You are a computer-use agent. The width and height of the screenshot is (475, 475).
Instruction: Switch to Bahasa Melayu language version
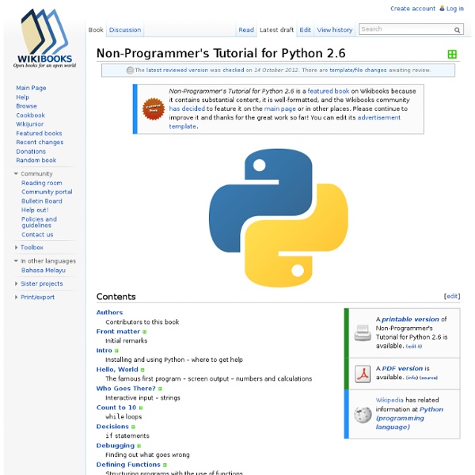[44, 270]
